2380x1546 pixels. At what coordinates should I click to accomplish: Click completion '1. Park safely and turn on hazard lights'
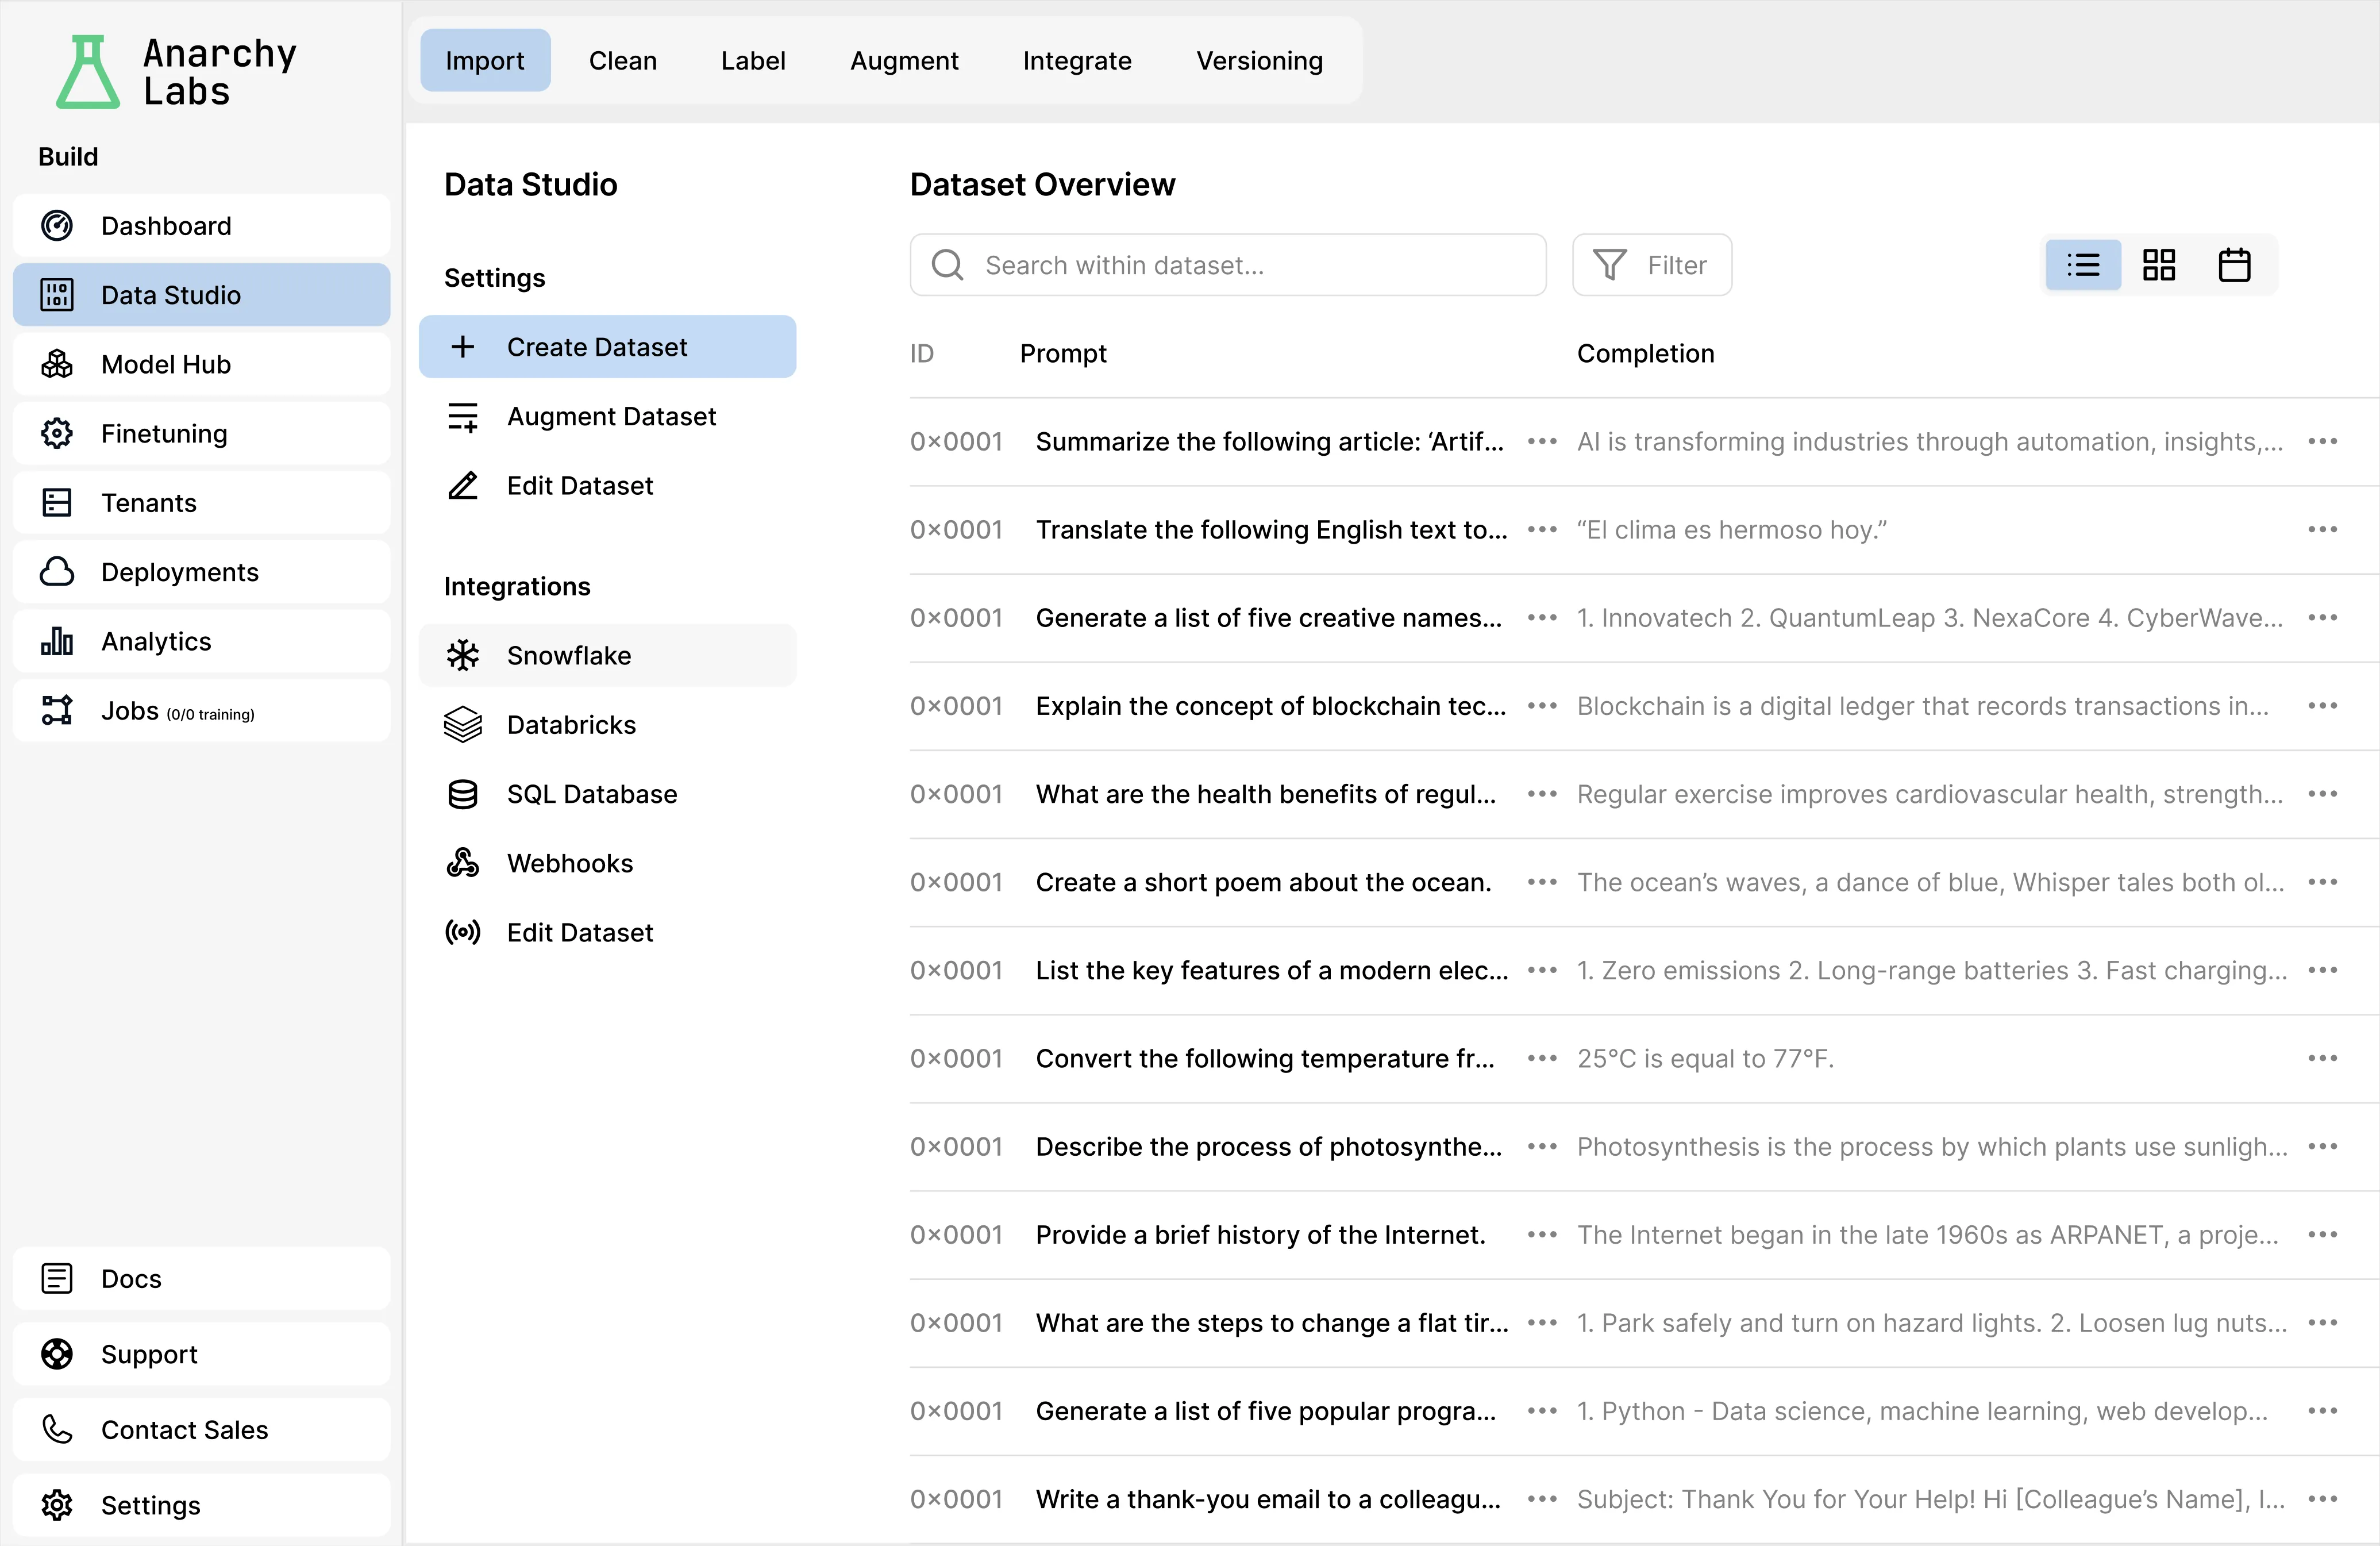[1932, 1323]
